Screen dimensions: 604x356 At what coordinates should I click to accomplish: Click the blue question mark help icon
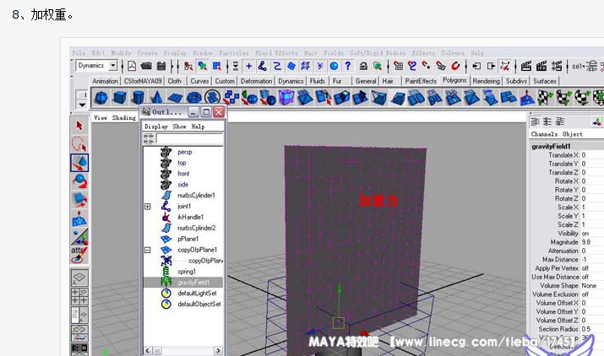348,66
